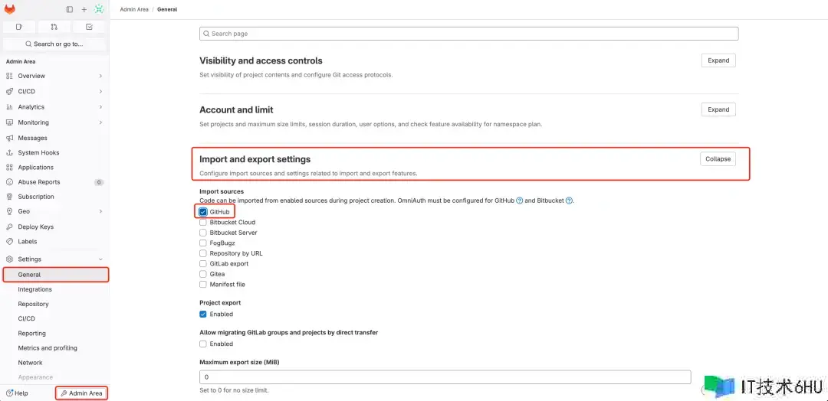The width and height of the screenshot is (828, 401).
Task: Open the to-do list shortcut icon
Action: [x=89, y=27]
